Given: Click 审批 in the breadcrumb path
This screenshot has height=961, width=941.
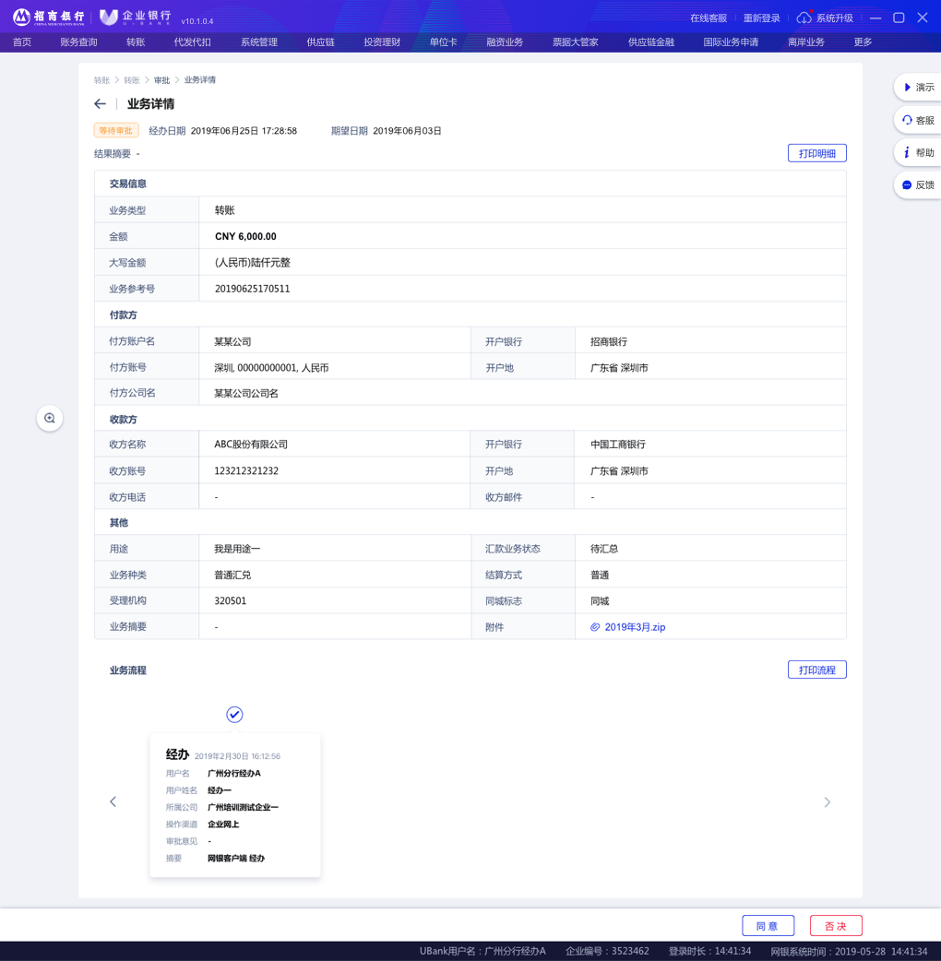Looking at the screenshot, I should (x=161, y=80).
